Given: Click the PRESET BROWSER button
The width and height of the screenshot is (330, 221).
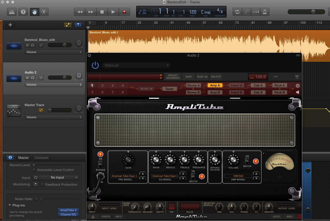Looking at the screenshot, I should point(173,77).
